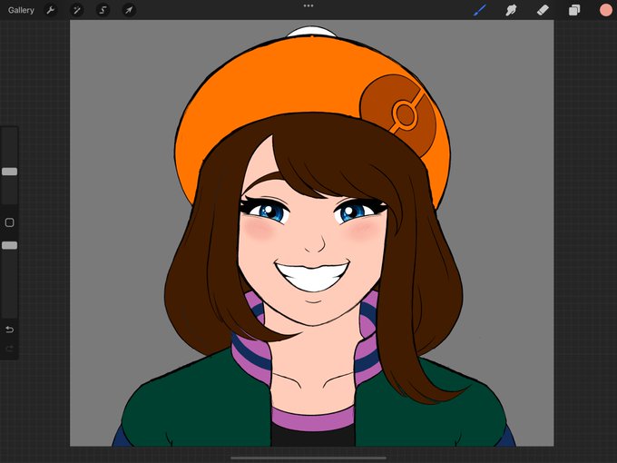Activate the Transform arrow tool

pos(129,10)
